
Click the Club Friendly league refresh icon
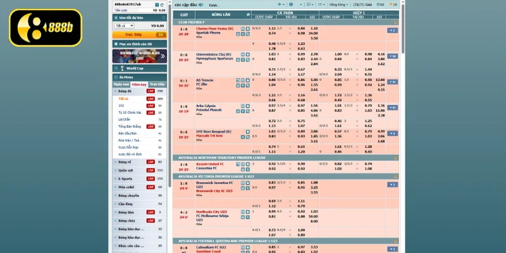pos(396,22)
